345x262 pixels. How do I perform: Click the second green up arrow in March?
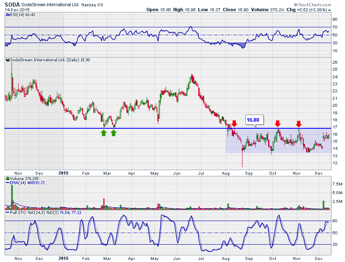coord(114,133)
